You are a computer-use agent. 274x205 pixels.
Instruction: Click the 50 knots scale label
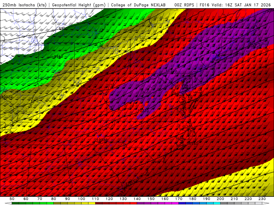(12, 199)
